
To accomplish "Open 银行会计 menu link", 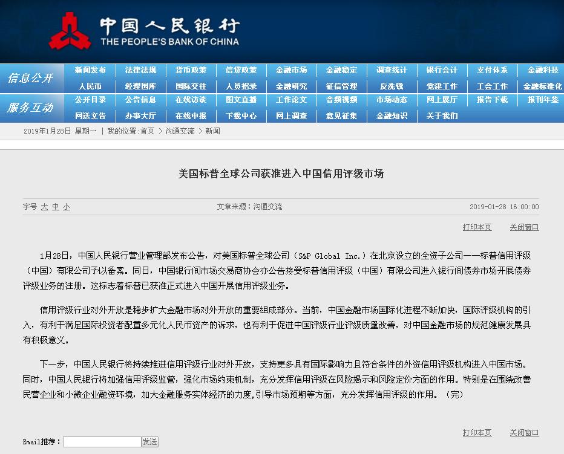I will [x=442, y=70].
